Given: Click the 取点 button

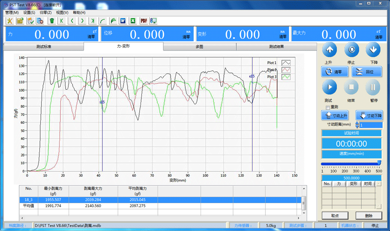Looking at the screenshot, I should [335, 216].
